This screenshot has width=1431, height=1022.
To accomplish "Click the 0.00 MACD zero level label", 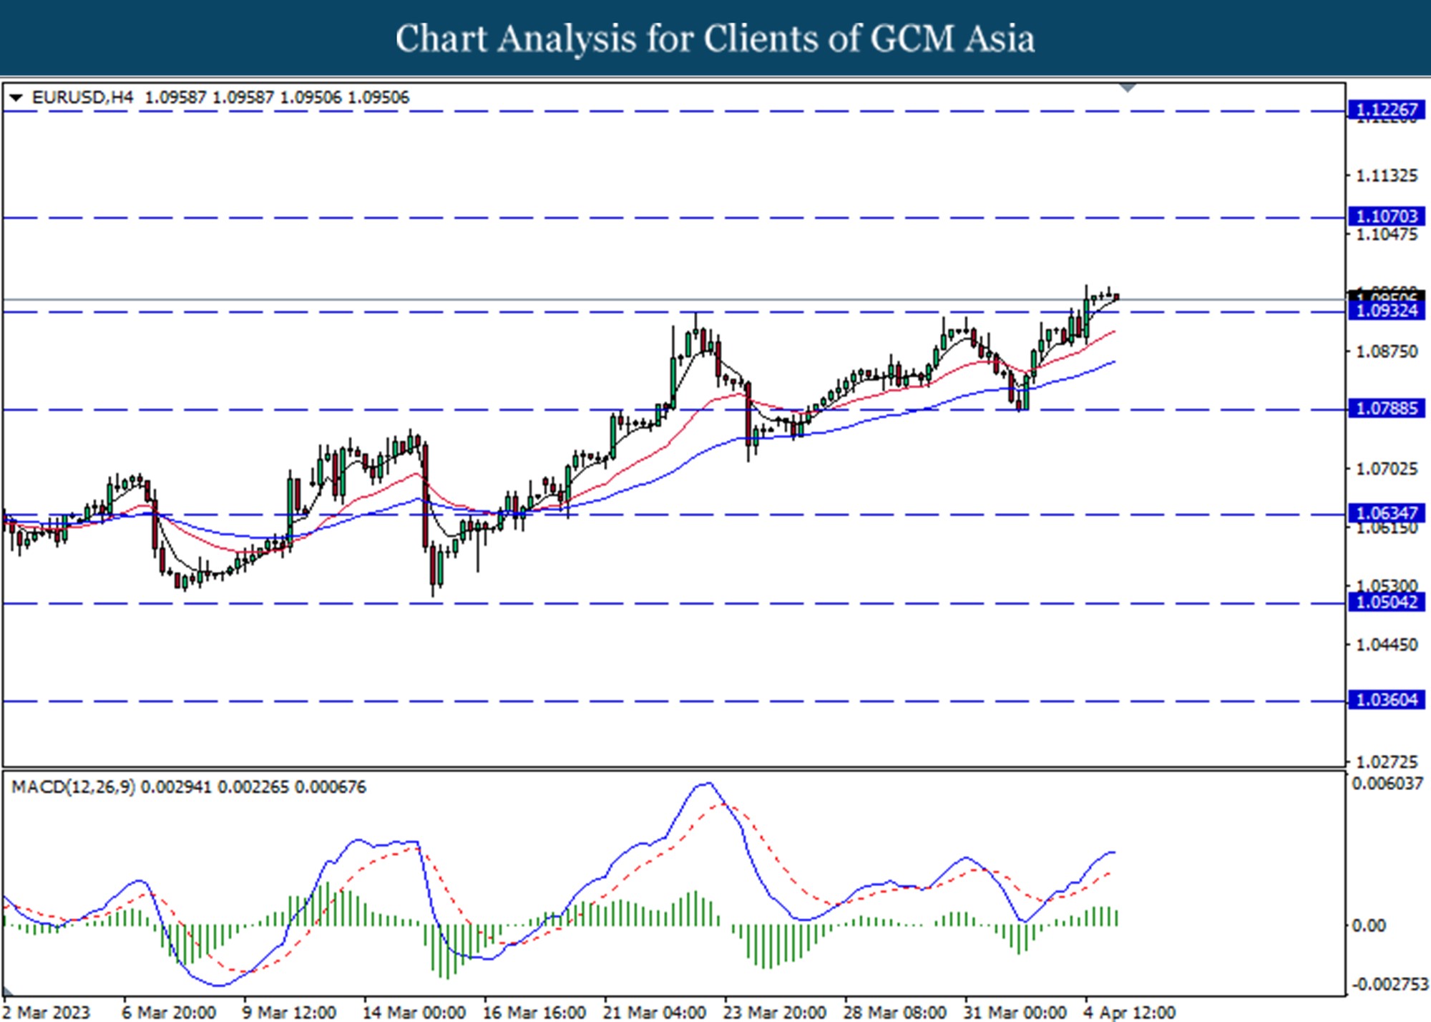I will tap(1368, 926).
